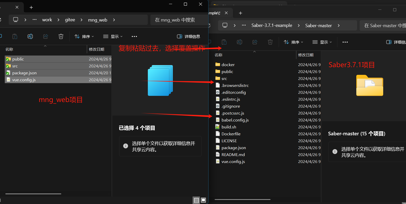Open 显示 view dropdown in Saber-master window

[x=322, y=42]
